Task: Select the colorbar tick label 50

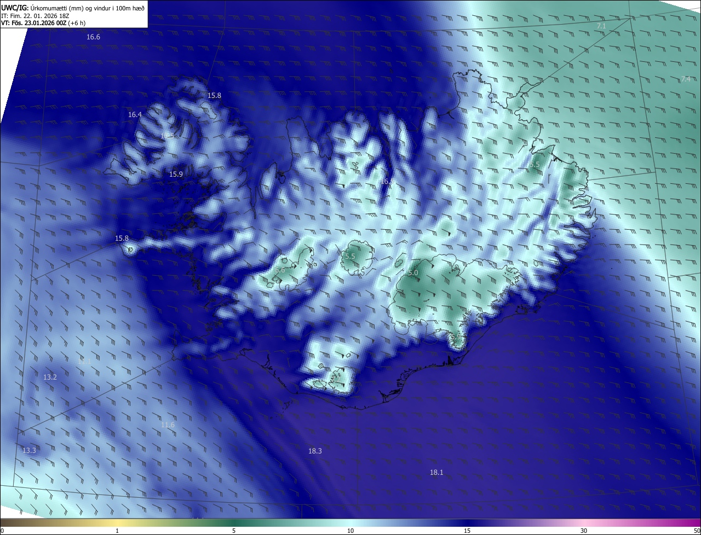Action: [697, 531]
